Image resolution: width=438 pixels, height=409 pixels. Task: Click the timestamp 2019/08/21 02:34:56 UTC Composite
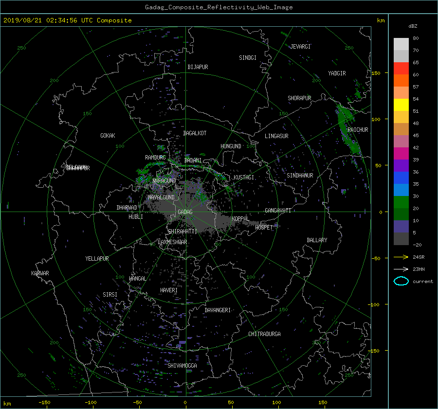(x=67, y=20)
